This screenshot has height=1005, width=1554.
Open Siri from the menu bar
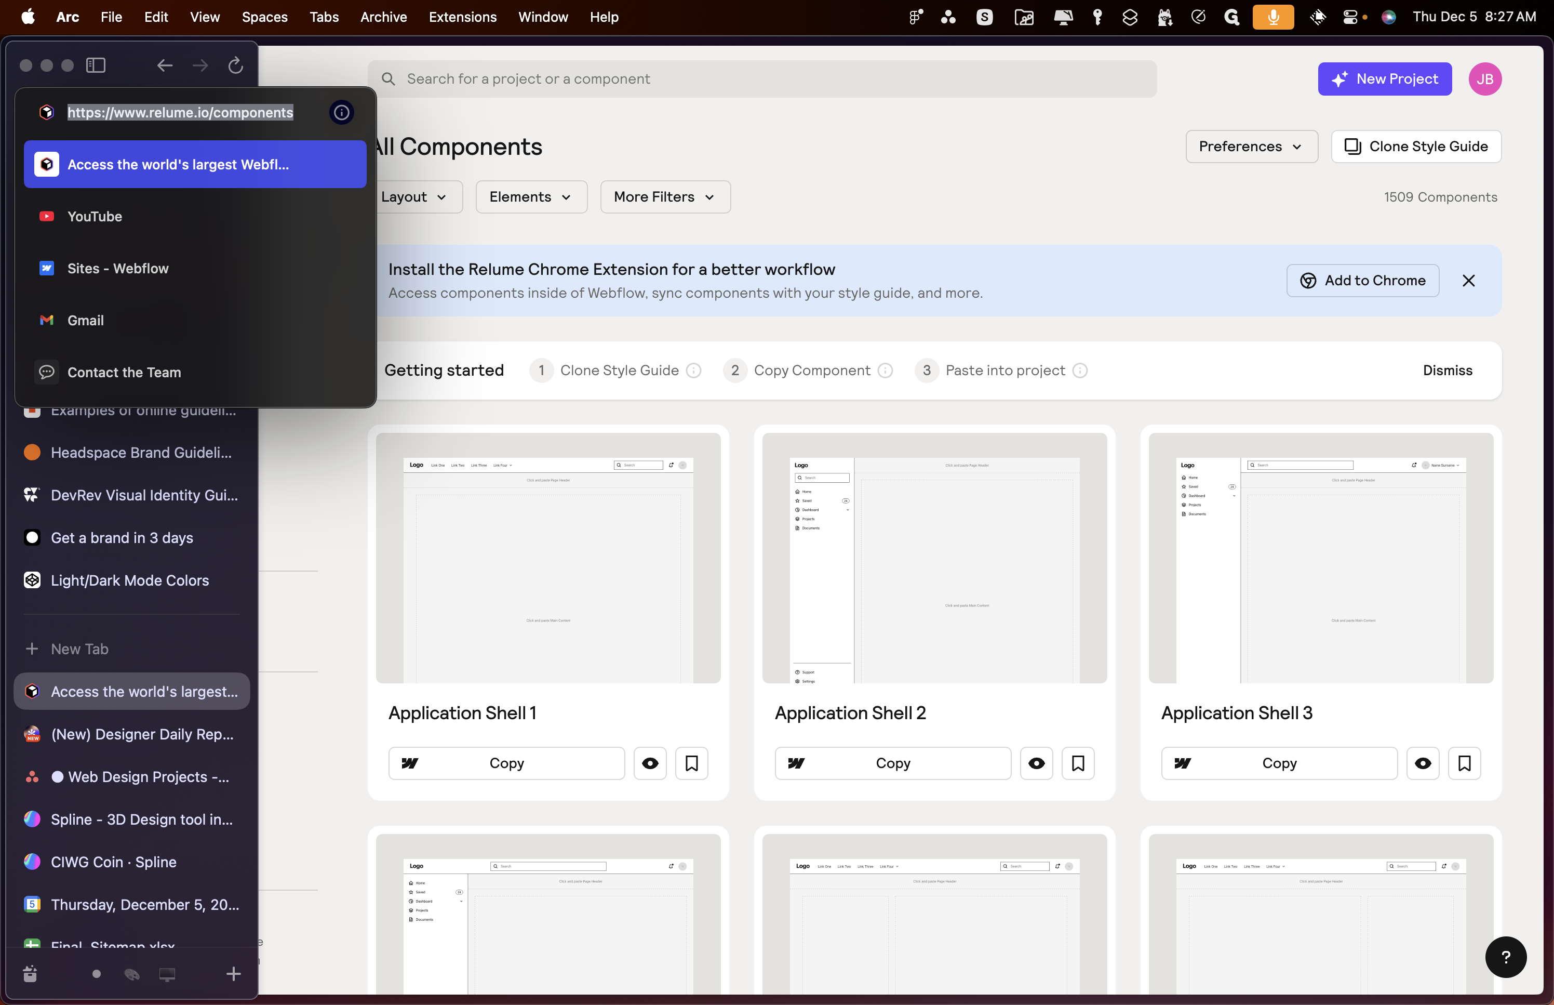[x=1388, y=17]
